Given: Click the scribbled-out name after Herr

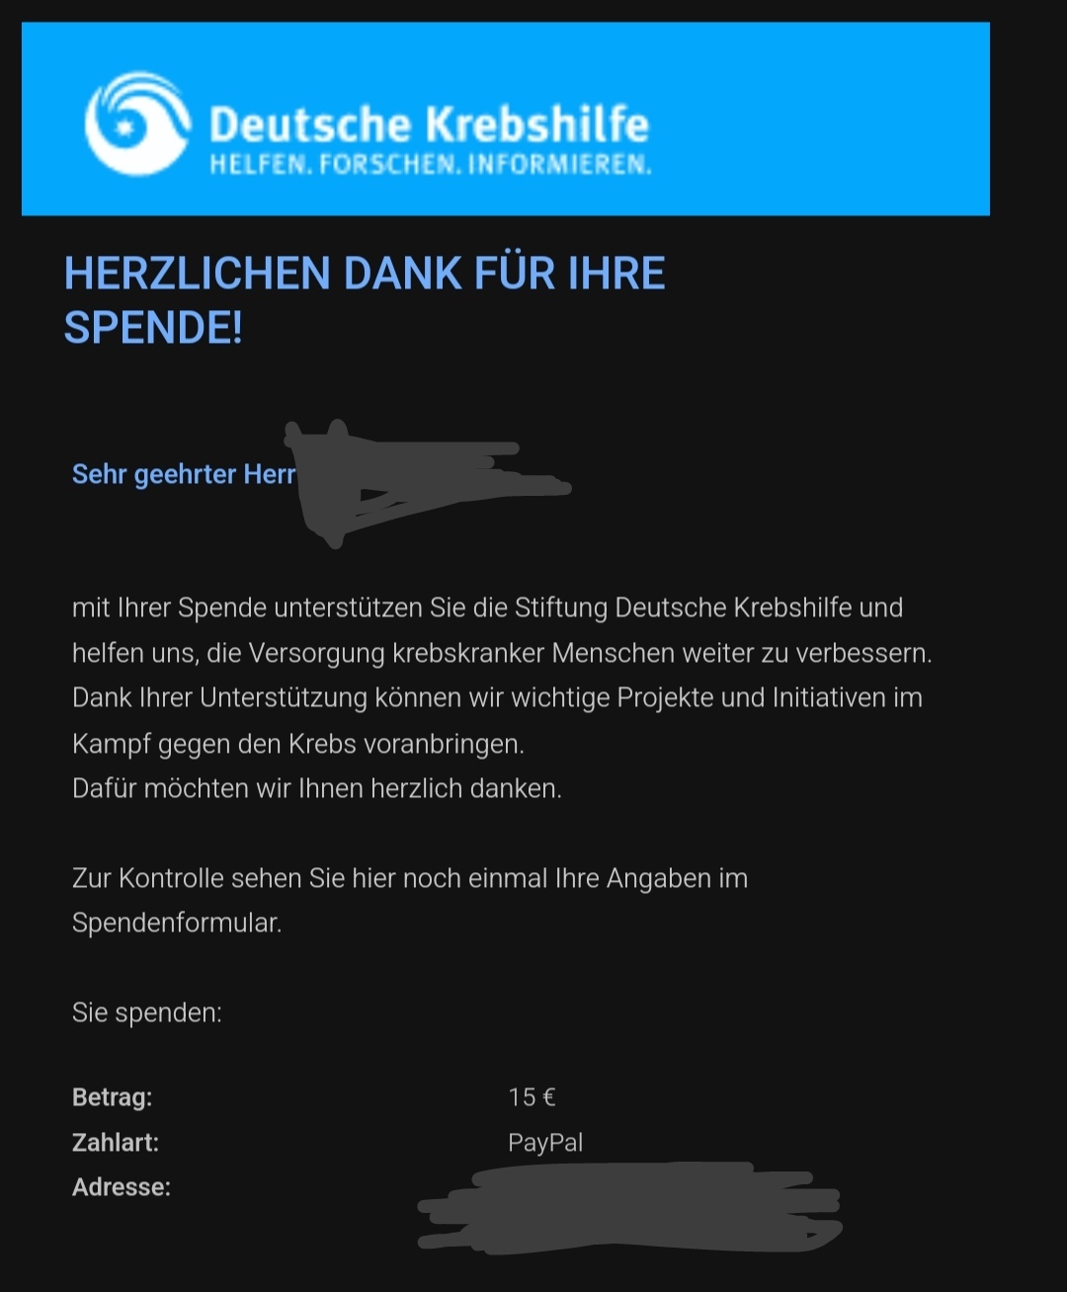Looking at the screenshot, I should click(425, 482).
